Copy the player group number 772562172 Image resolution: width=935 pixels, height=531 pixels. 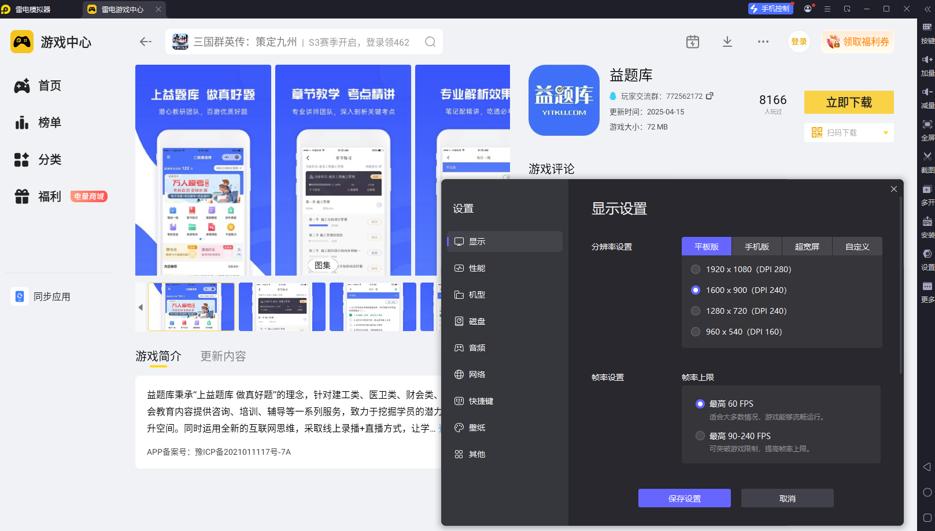click(x=710, y=96)
